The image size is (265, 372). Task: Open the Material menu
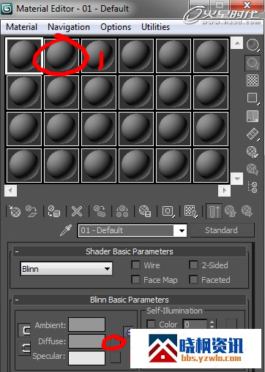pos(21,27)
